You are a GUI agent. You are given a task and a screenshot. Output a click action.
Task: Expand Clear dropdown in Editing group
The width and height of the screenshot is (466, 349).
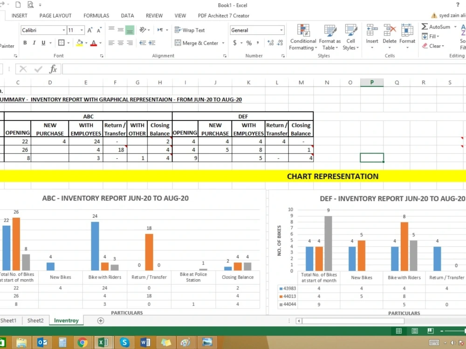443,46
